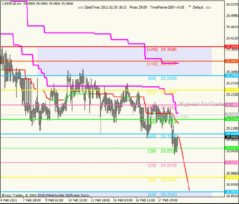Click the pink 29.0039 price axis tag

click(x=232, y=163)
